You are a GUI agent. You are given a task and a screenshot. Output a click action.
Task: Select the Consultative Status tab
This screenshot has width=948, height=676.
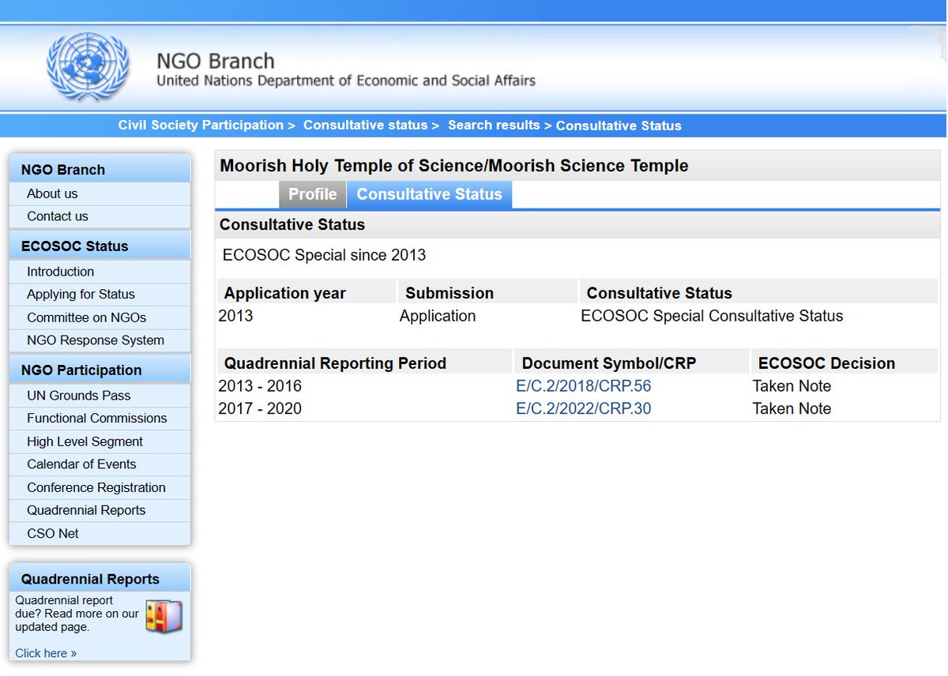429,194
